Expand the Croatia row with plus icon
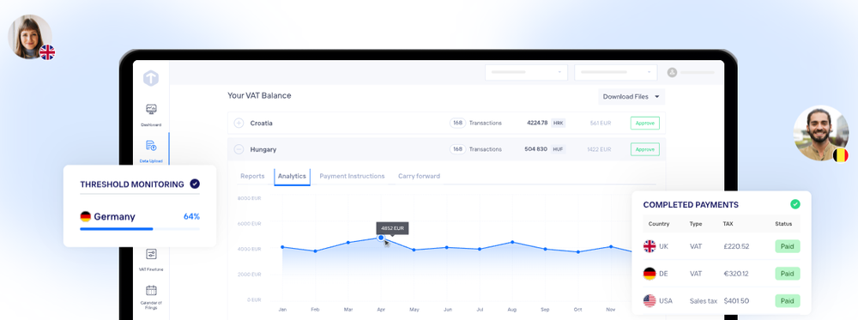 coord(239,123)
